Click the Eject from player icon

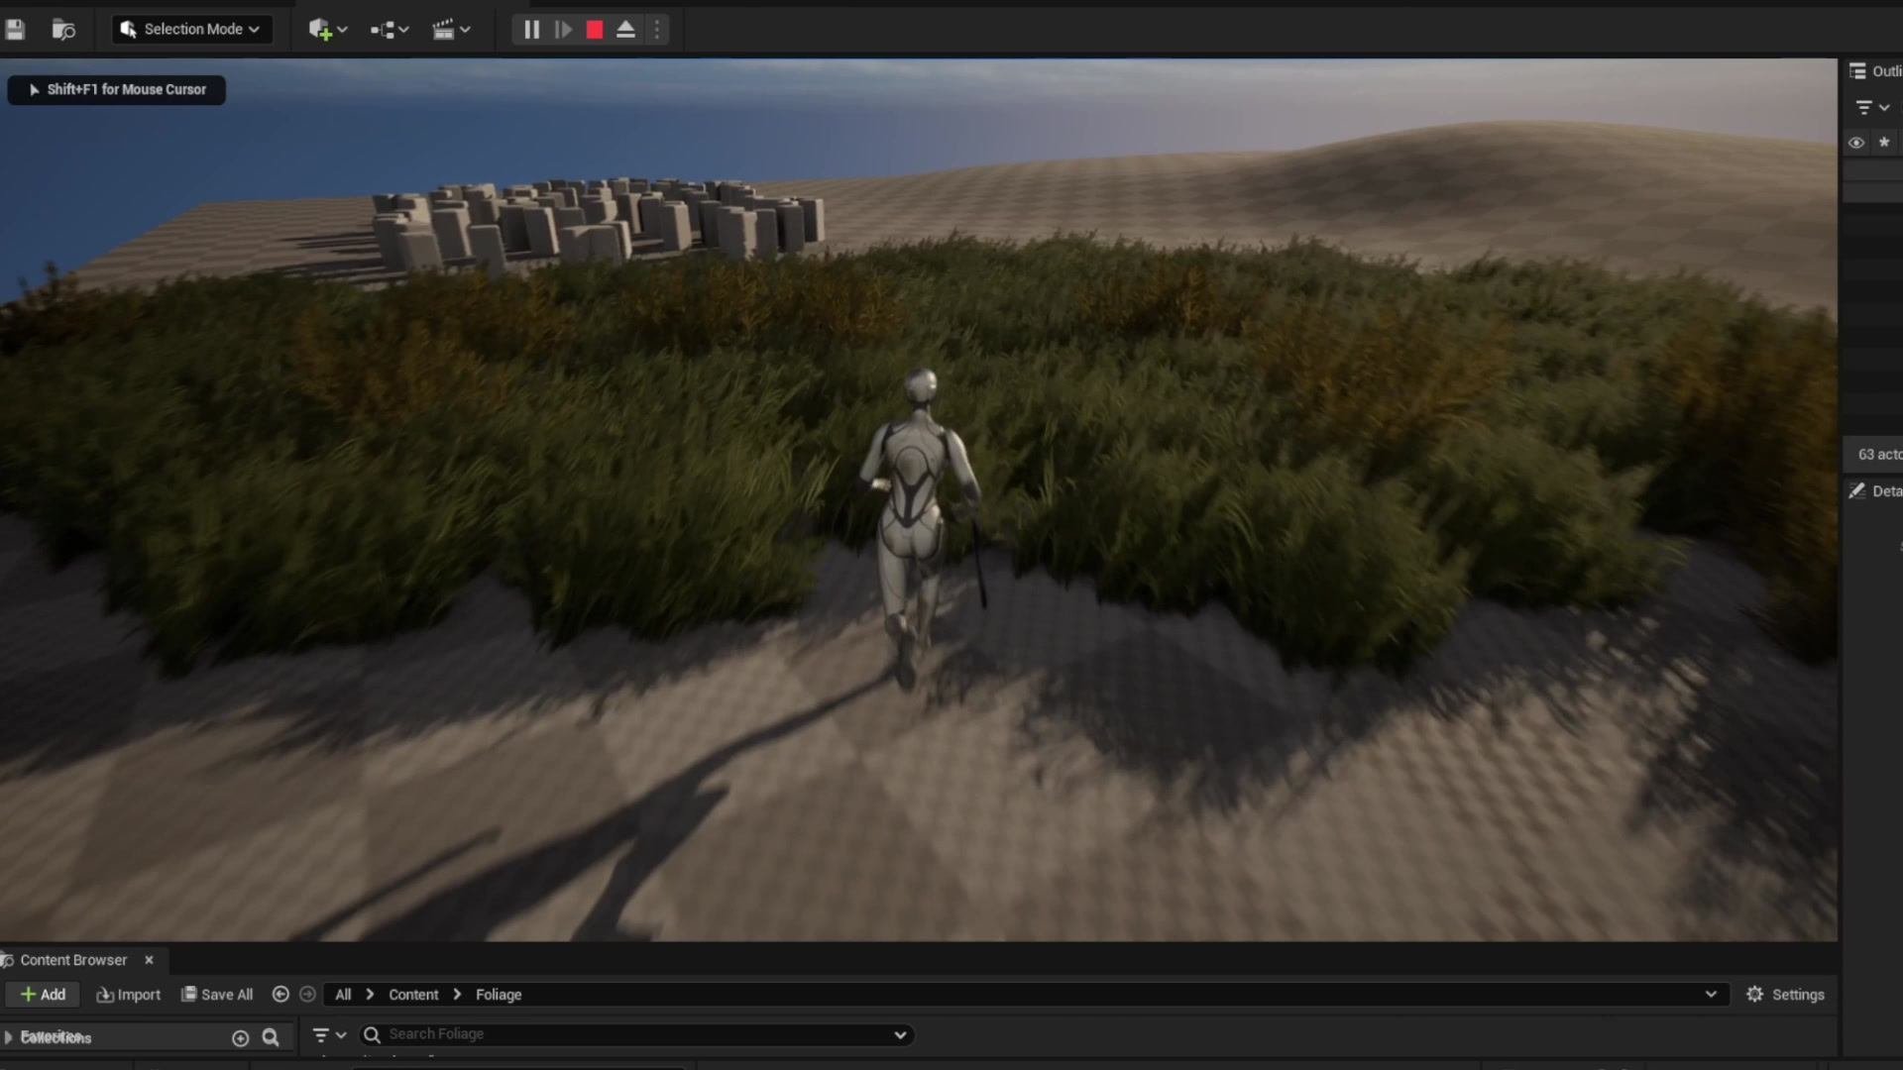click(625, 30)
